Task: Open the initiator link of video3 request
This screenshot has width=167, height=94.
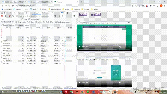Action: (x=44, y=41)
